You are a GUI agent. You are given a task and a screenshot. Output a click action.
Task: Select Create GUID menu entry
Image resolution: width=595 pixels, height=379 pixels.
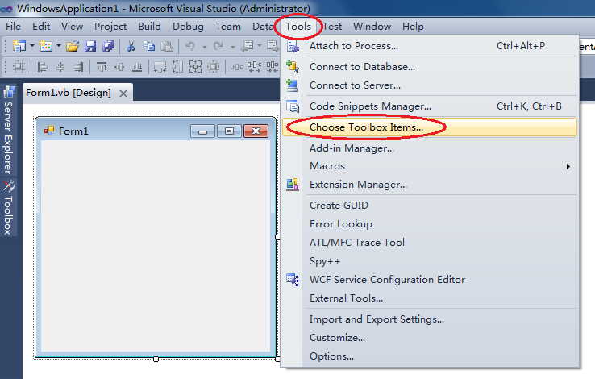click(x=430, y=206)
